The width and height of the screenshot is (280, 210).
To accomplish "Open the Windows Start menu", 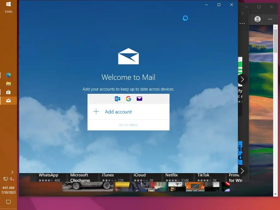I will click(x=8, y=4).
